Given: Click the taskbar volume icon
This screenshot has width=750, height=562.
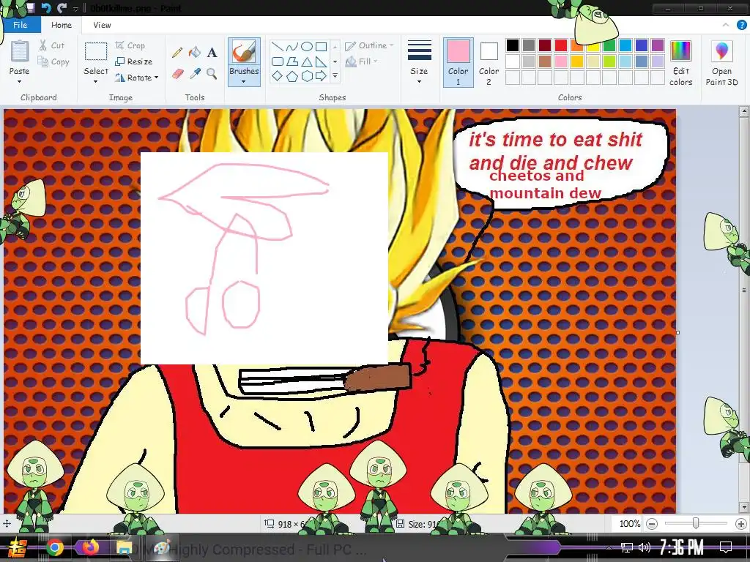Looking at the screenshot, I should 645,547.
